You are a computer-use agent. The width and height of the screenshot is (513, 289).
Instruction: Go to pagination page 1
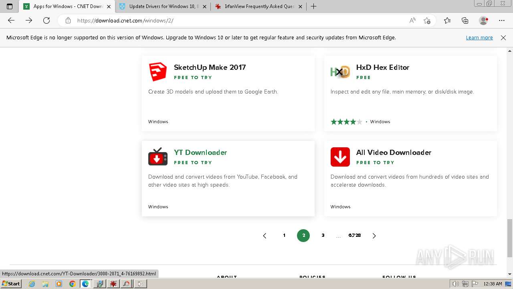284,236
